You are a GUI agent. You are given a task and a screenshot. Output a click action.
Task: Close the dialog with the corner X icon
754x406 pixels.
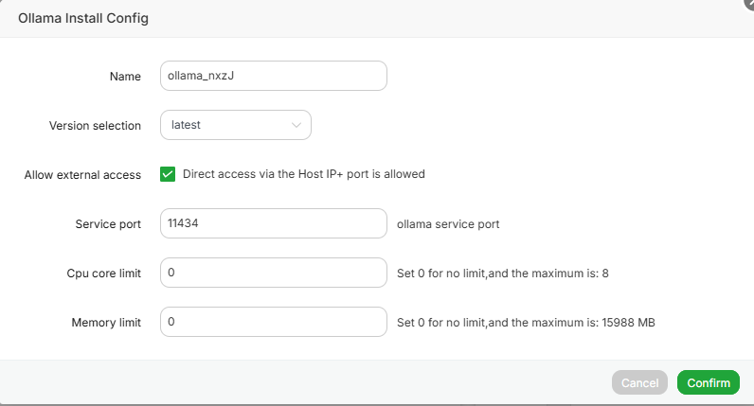(x=749, y=3)
